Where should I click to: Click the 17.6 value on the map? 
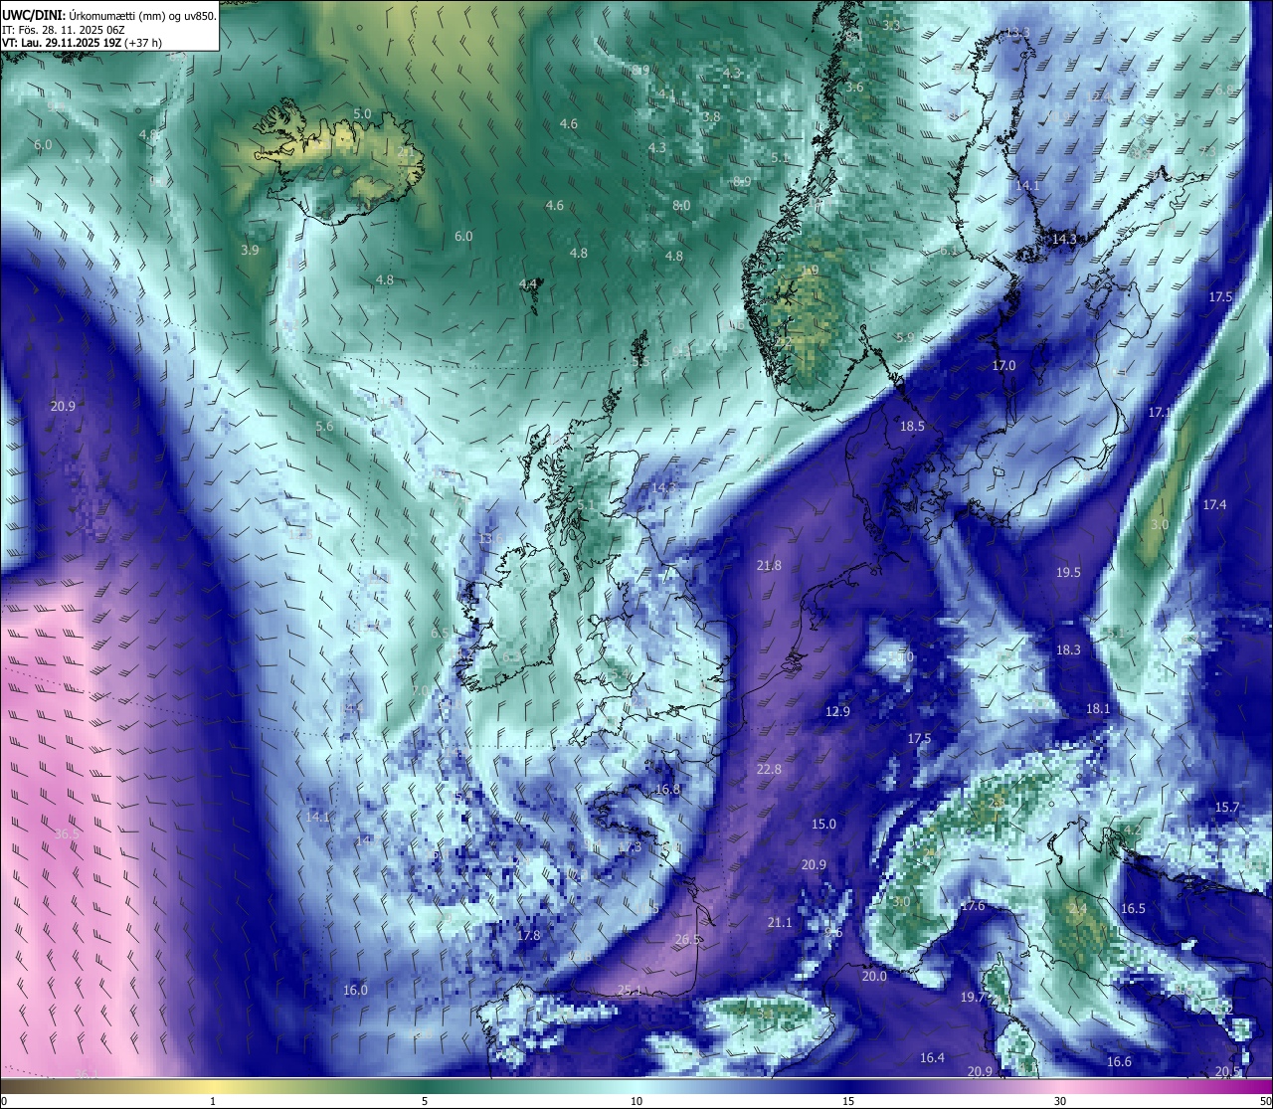coord(972,906)
